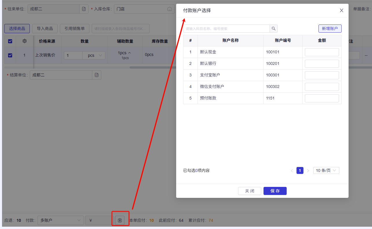
Task: Click the 账户编号 column header
Action: pos(283,41)
